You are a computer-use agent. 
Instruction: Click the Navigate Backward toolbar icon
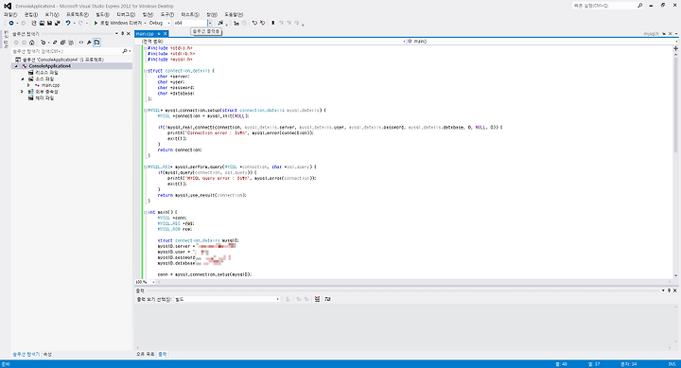pyautogui.click(x=11, y=23)
